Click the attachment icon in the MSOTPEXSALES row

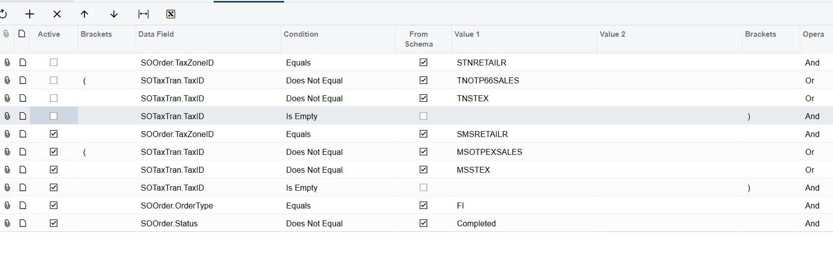[7, 152]
